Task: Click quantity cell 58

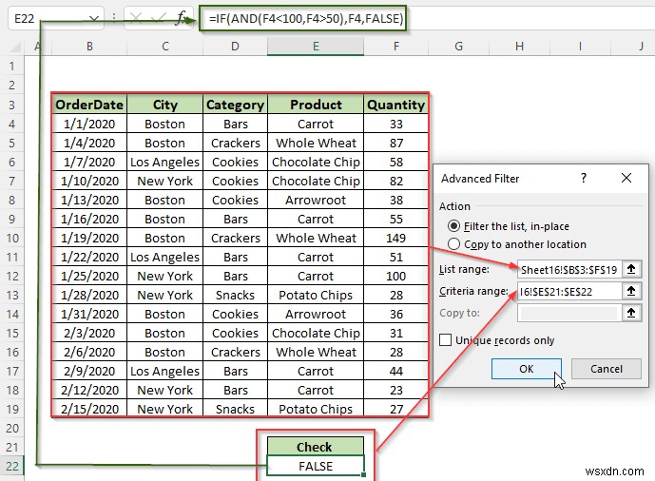Action: click(396, 162)
